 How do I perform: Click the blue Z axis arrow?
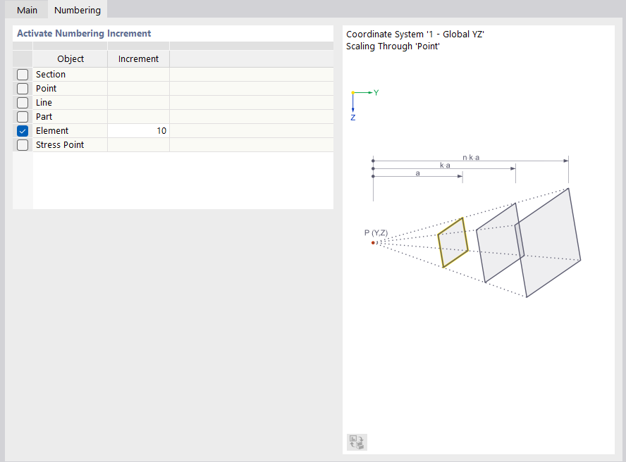[352, 104]
